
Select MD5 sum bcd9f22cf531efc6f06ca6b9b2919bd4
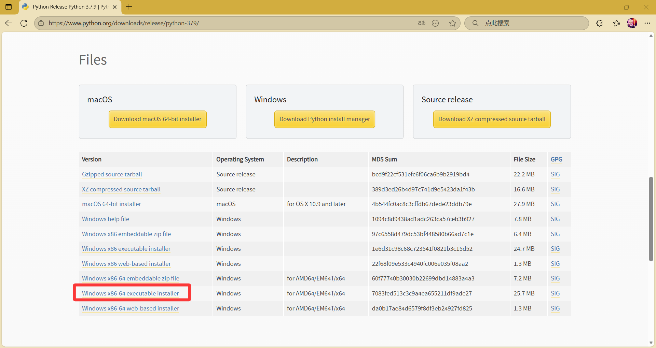[421, 174]
